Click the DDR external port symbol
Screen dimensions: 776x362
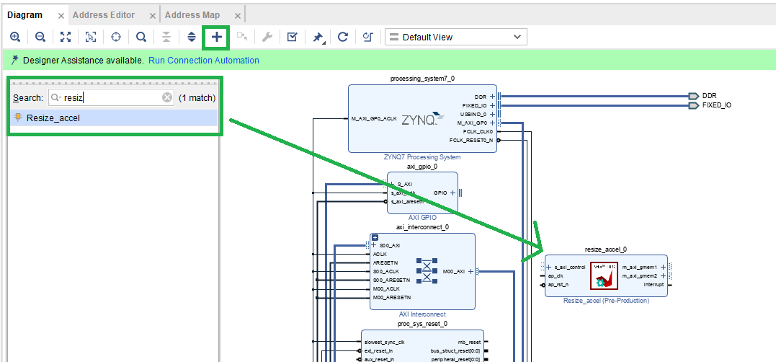[x=693, y=96]
